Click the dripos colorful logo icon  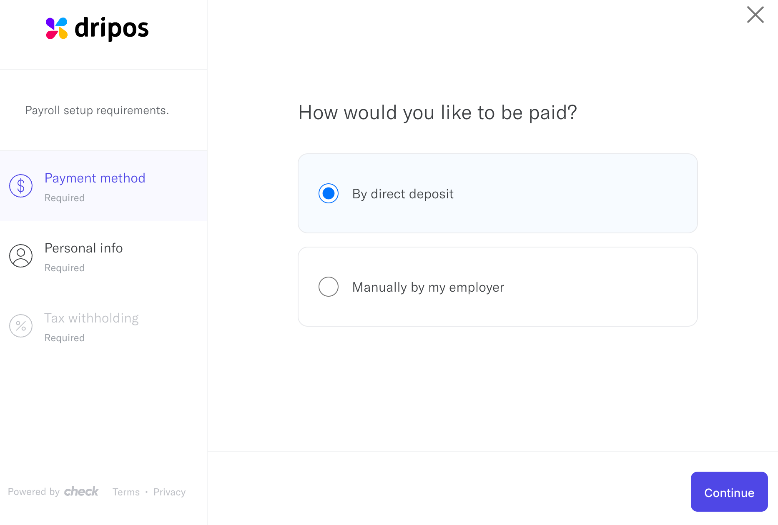coord(57,28)
